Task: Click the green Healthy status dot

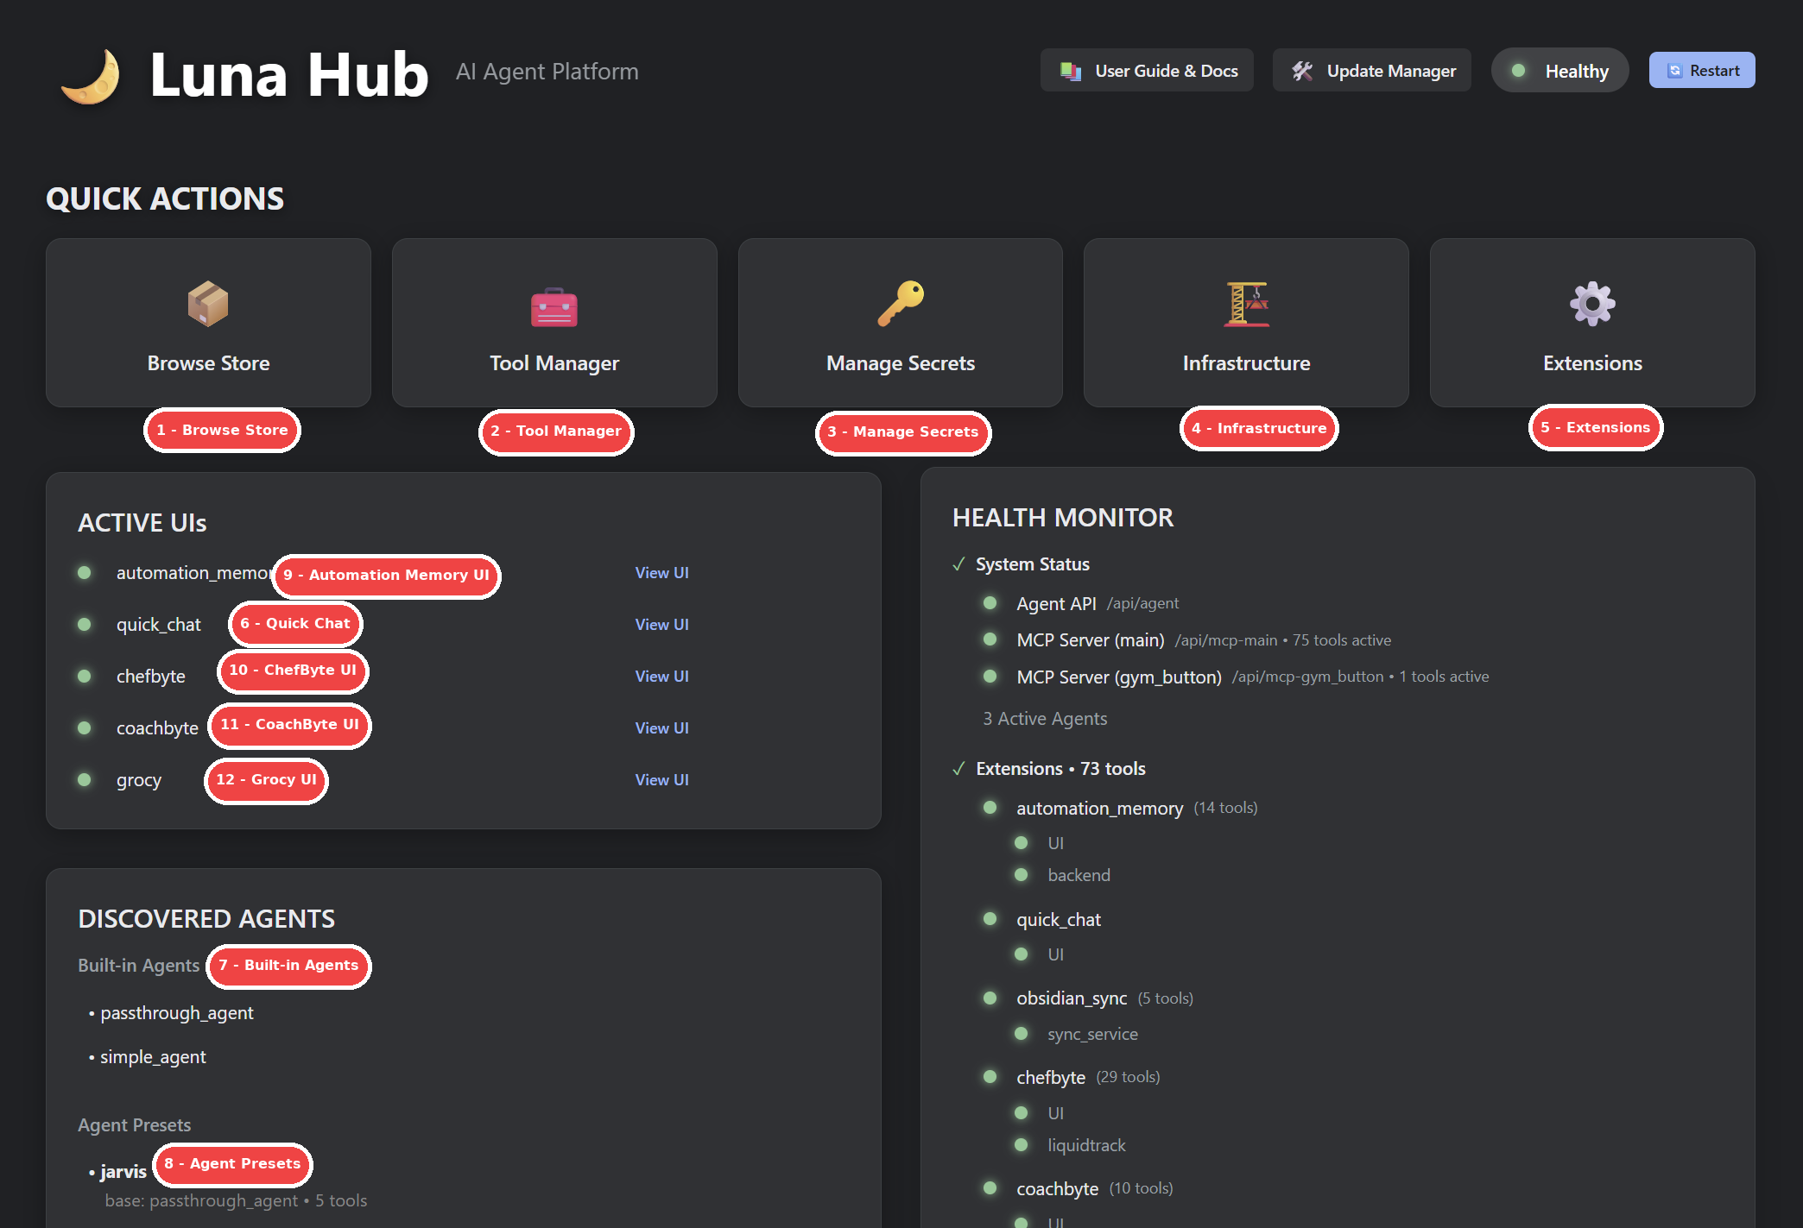Action: [1518, 71]
